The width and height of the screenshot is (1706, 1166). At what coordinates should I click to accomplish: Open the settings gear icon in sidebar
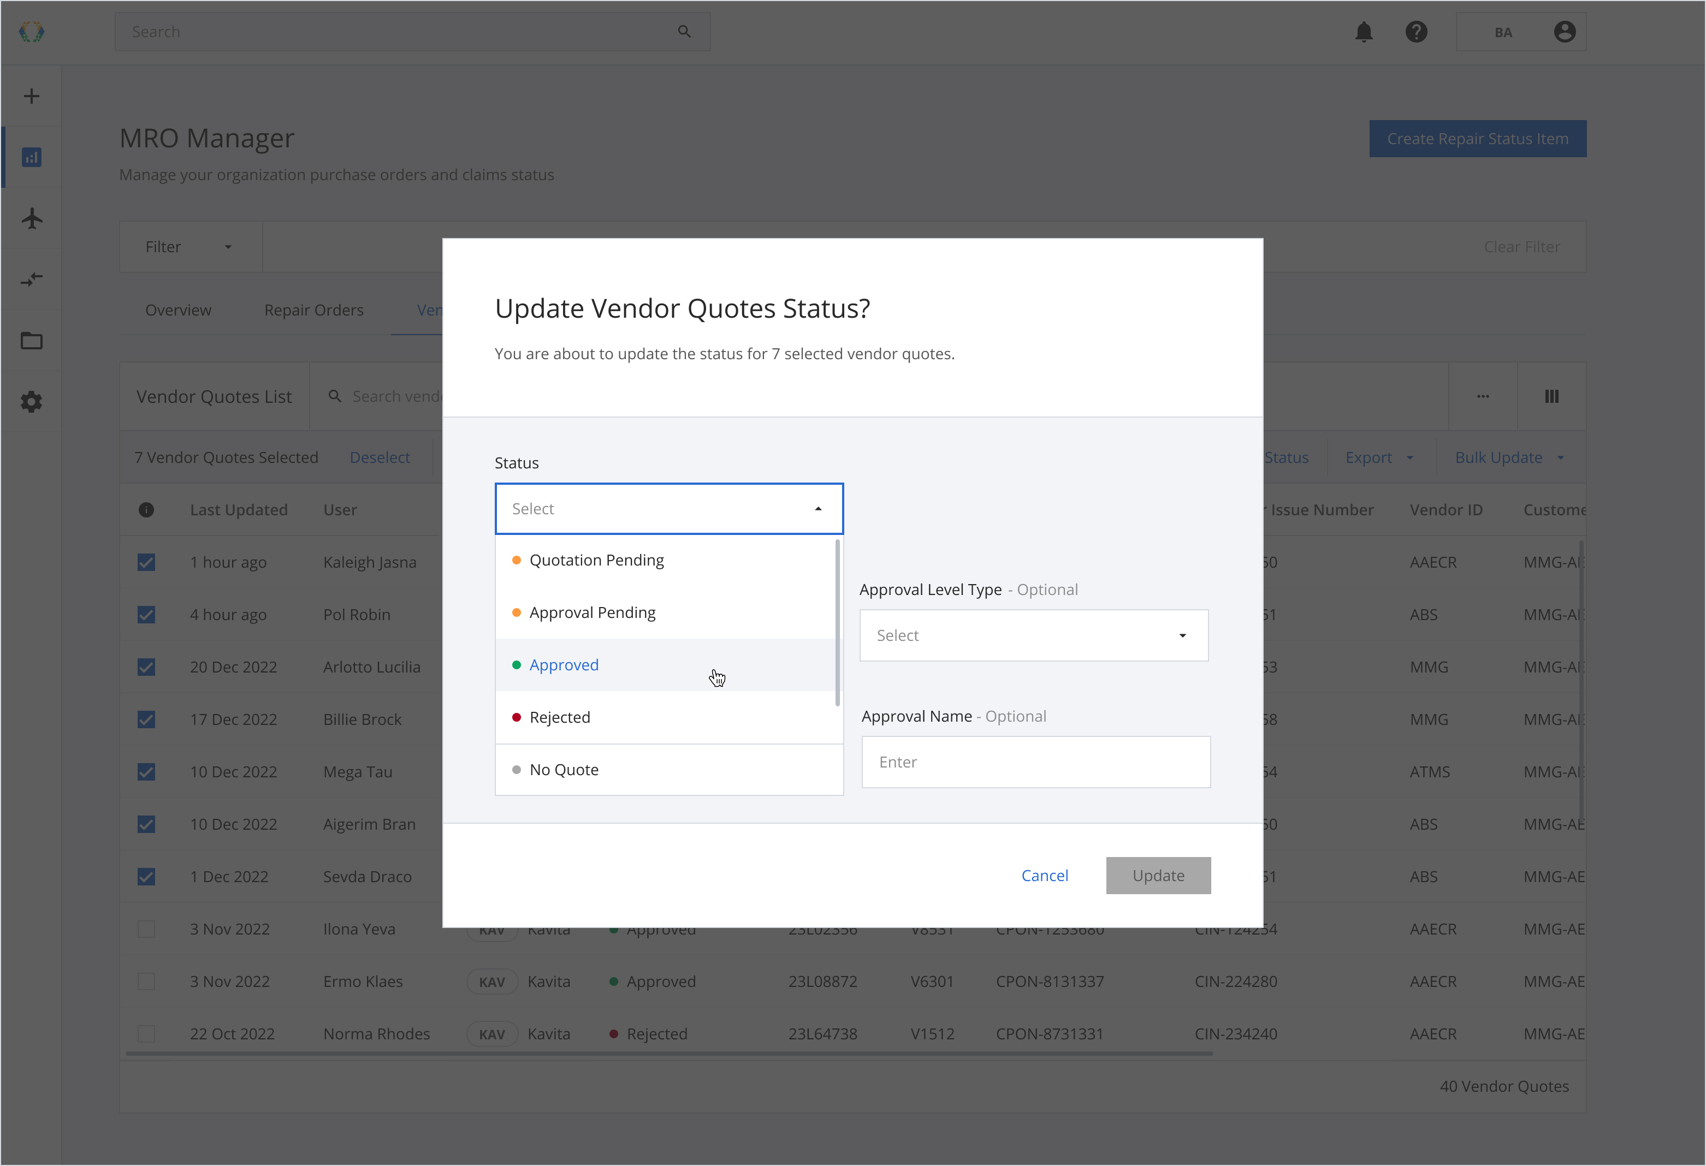point(32,401)
